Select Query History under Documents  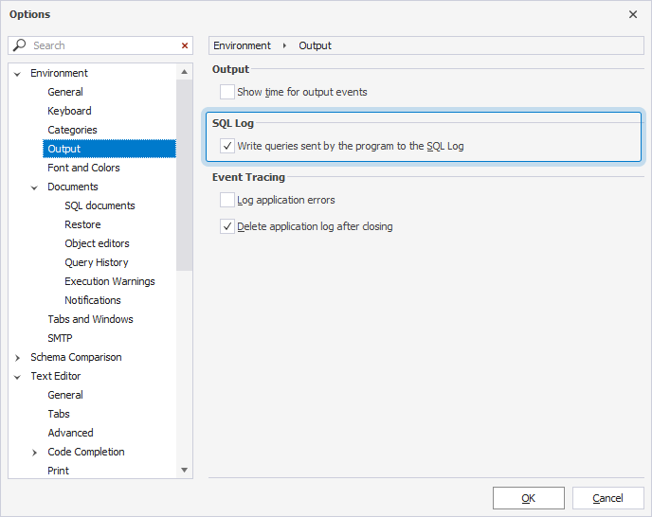pyautogui.click(x=96, y=262)
